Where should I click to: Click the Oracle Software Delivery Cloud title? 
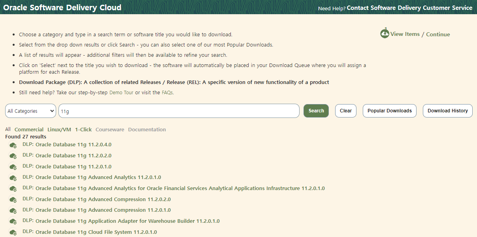[x=62, y=7]
